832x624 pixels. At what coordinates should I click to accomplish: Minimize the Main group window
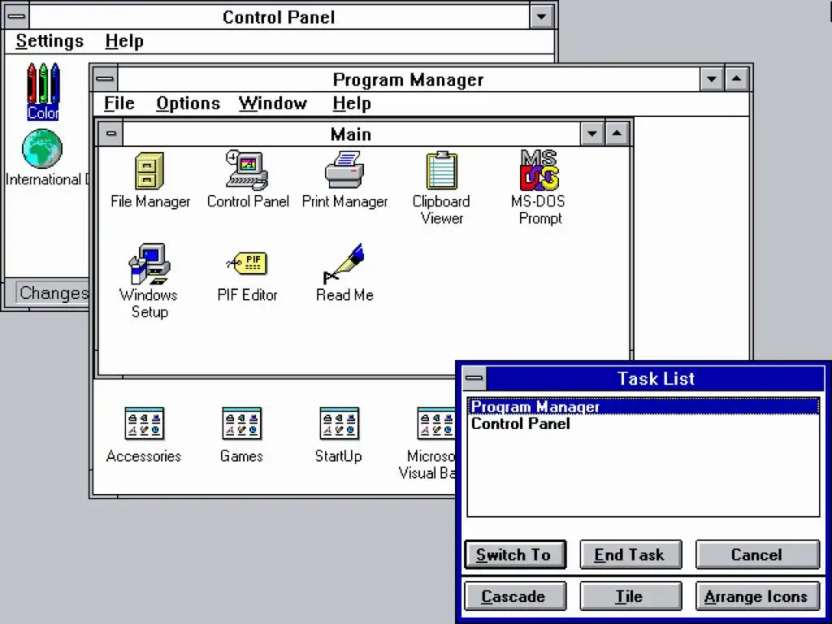click(592, 133)
